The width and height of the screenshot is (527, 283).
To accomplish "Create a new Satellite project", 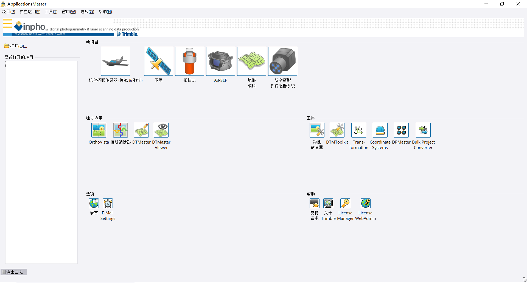I will [x=158, y=61].
